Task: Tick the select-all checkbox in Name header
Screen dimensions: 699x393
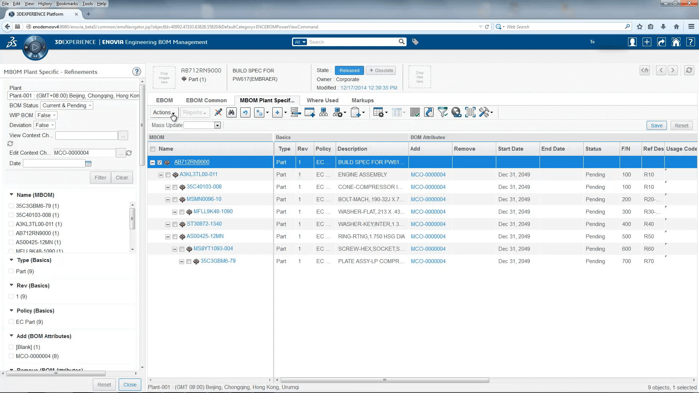Action: tap(153, 149)
